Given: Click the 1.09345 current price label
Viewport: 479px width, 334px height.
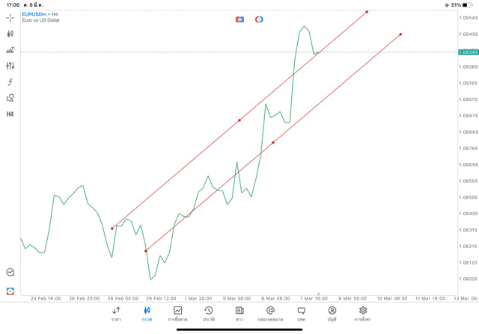Looking at the screenshot, I should 469,52.
